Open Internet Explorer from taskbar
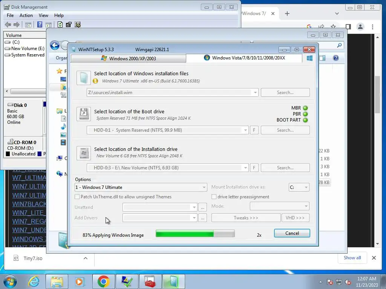386x289 pixels. (34, 281)
